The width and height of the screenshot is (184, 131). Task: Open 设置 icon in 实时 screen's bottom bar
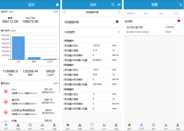116,126
